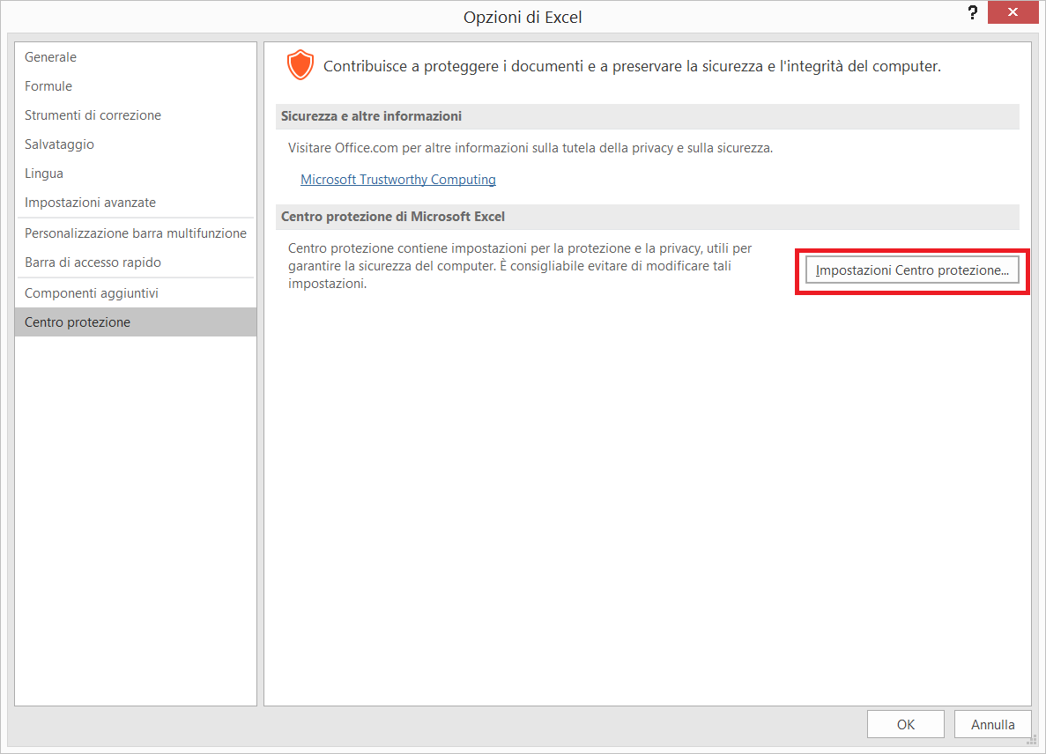Click the 'Visitare Office.com' information text

pos(530,148)
